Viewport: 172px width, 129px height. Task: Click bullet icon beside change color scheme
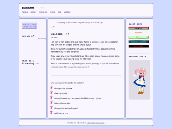click(51, 87)
